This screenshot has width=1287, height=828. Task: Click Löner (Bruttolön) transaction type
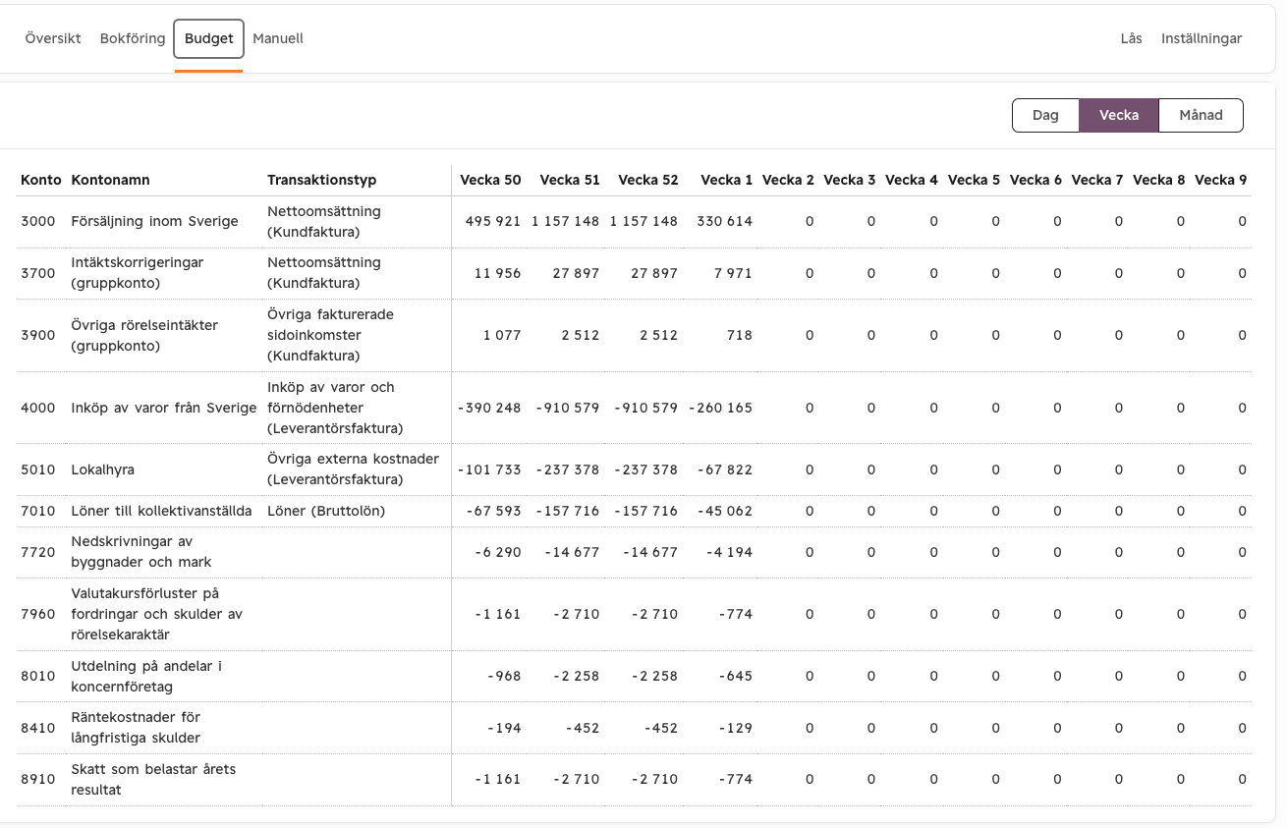pyautogui.click(x=326, y=511)
